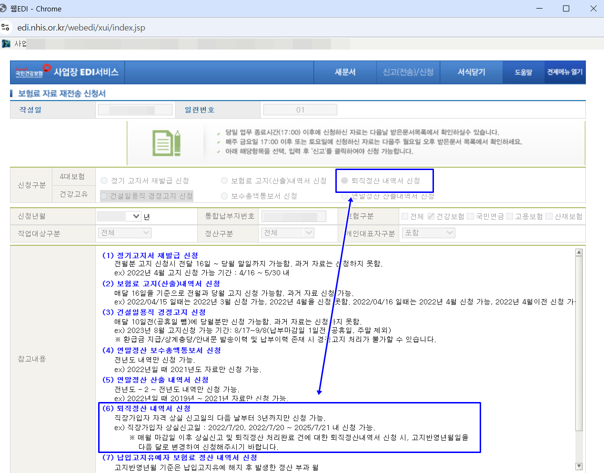604x473 pixels.
Task: Click heading (4) 연말정산 보수총액통보서 신청
Action: tap(161, 350)
